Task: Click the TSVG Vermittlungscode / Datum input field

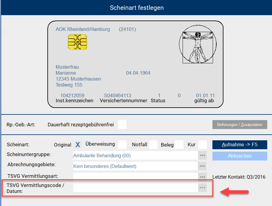Action: pos(136,188)
